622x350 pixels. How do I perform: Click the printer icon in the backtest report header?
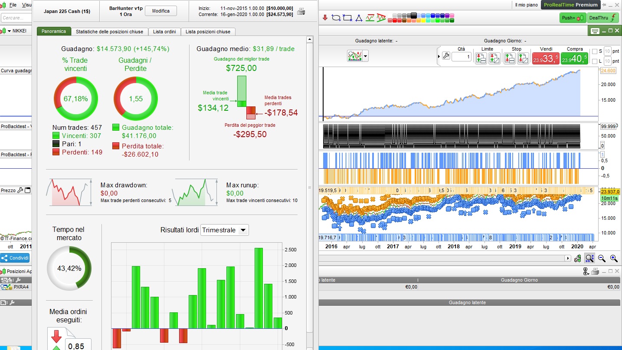(301, 12)
